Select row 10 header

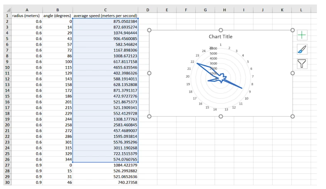point(6,67)
